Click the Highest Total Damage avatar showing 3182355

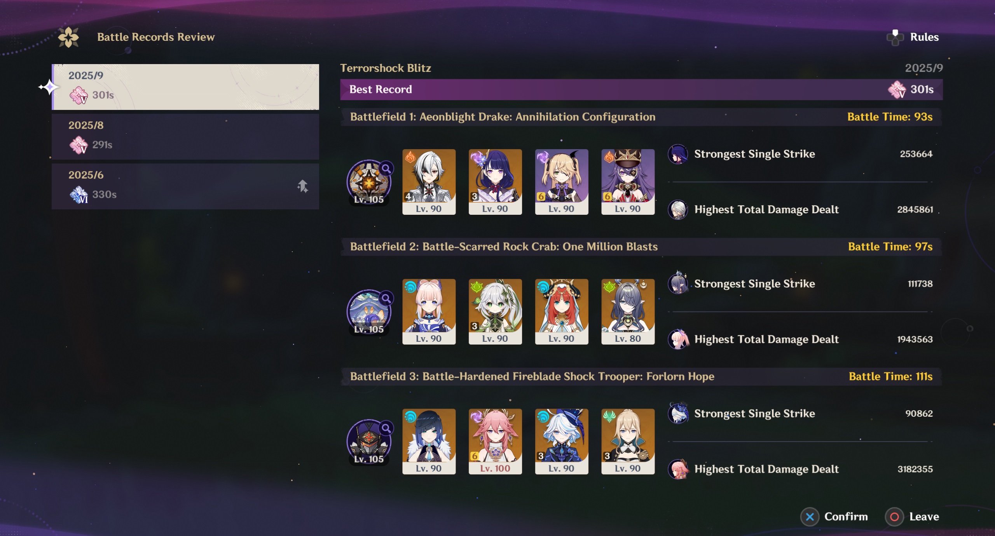pos(678,469)
